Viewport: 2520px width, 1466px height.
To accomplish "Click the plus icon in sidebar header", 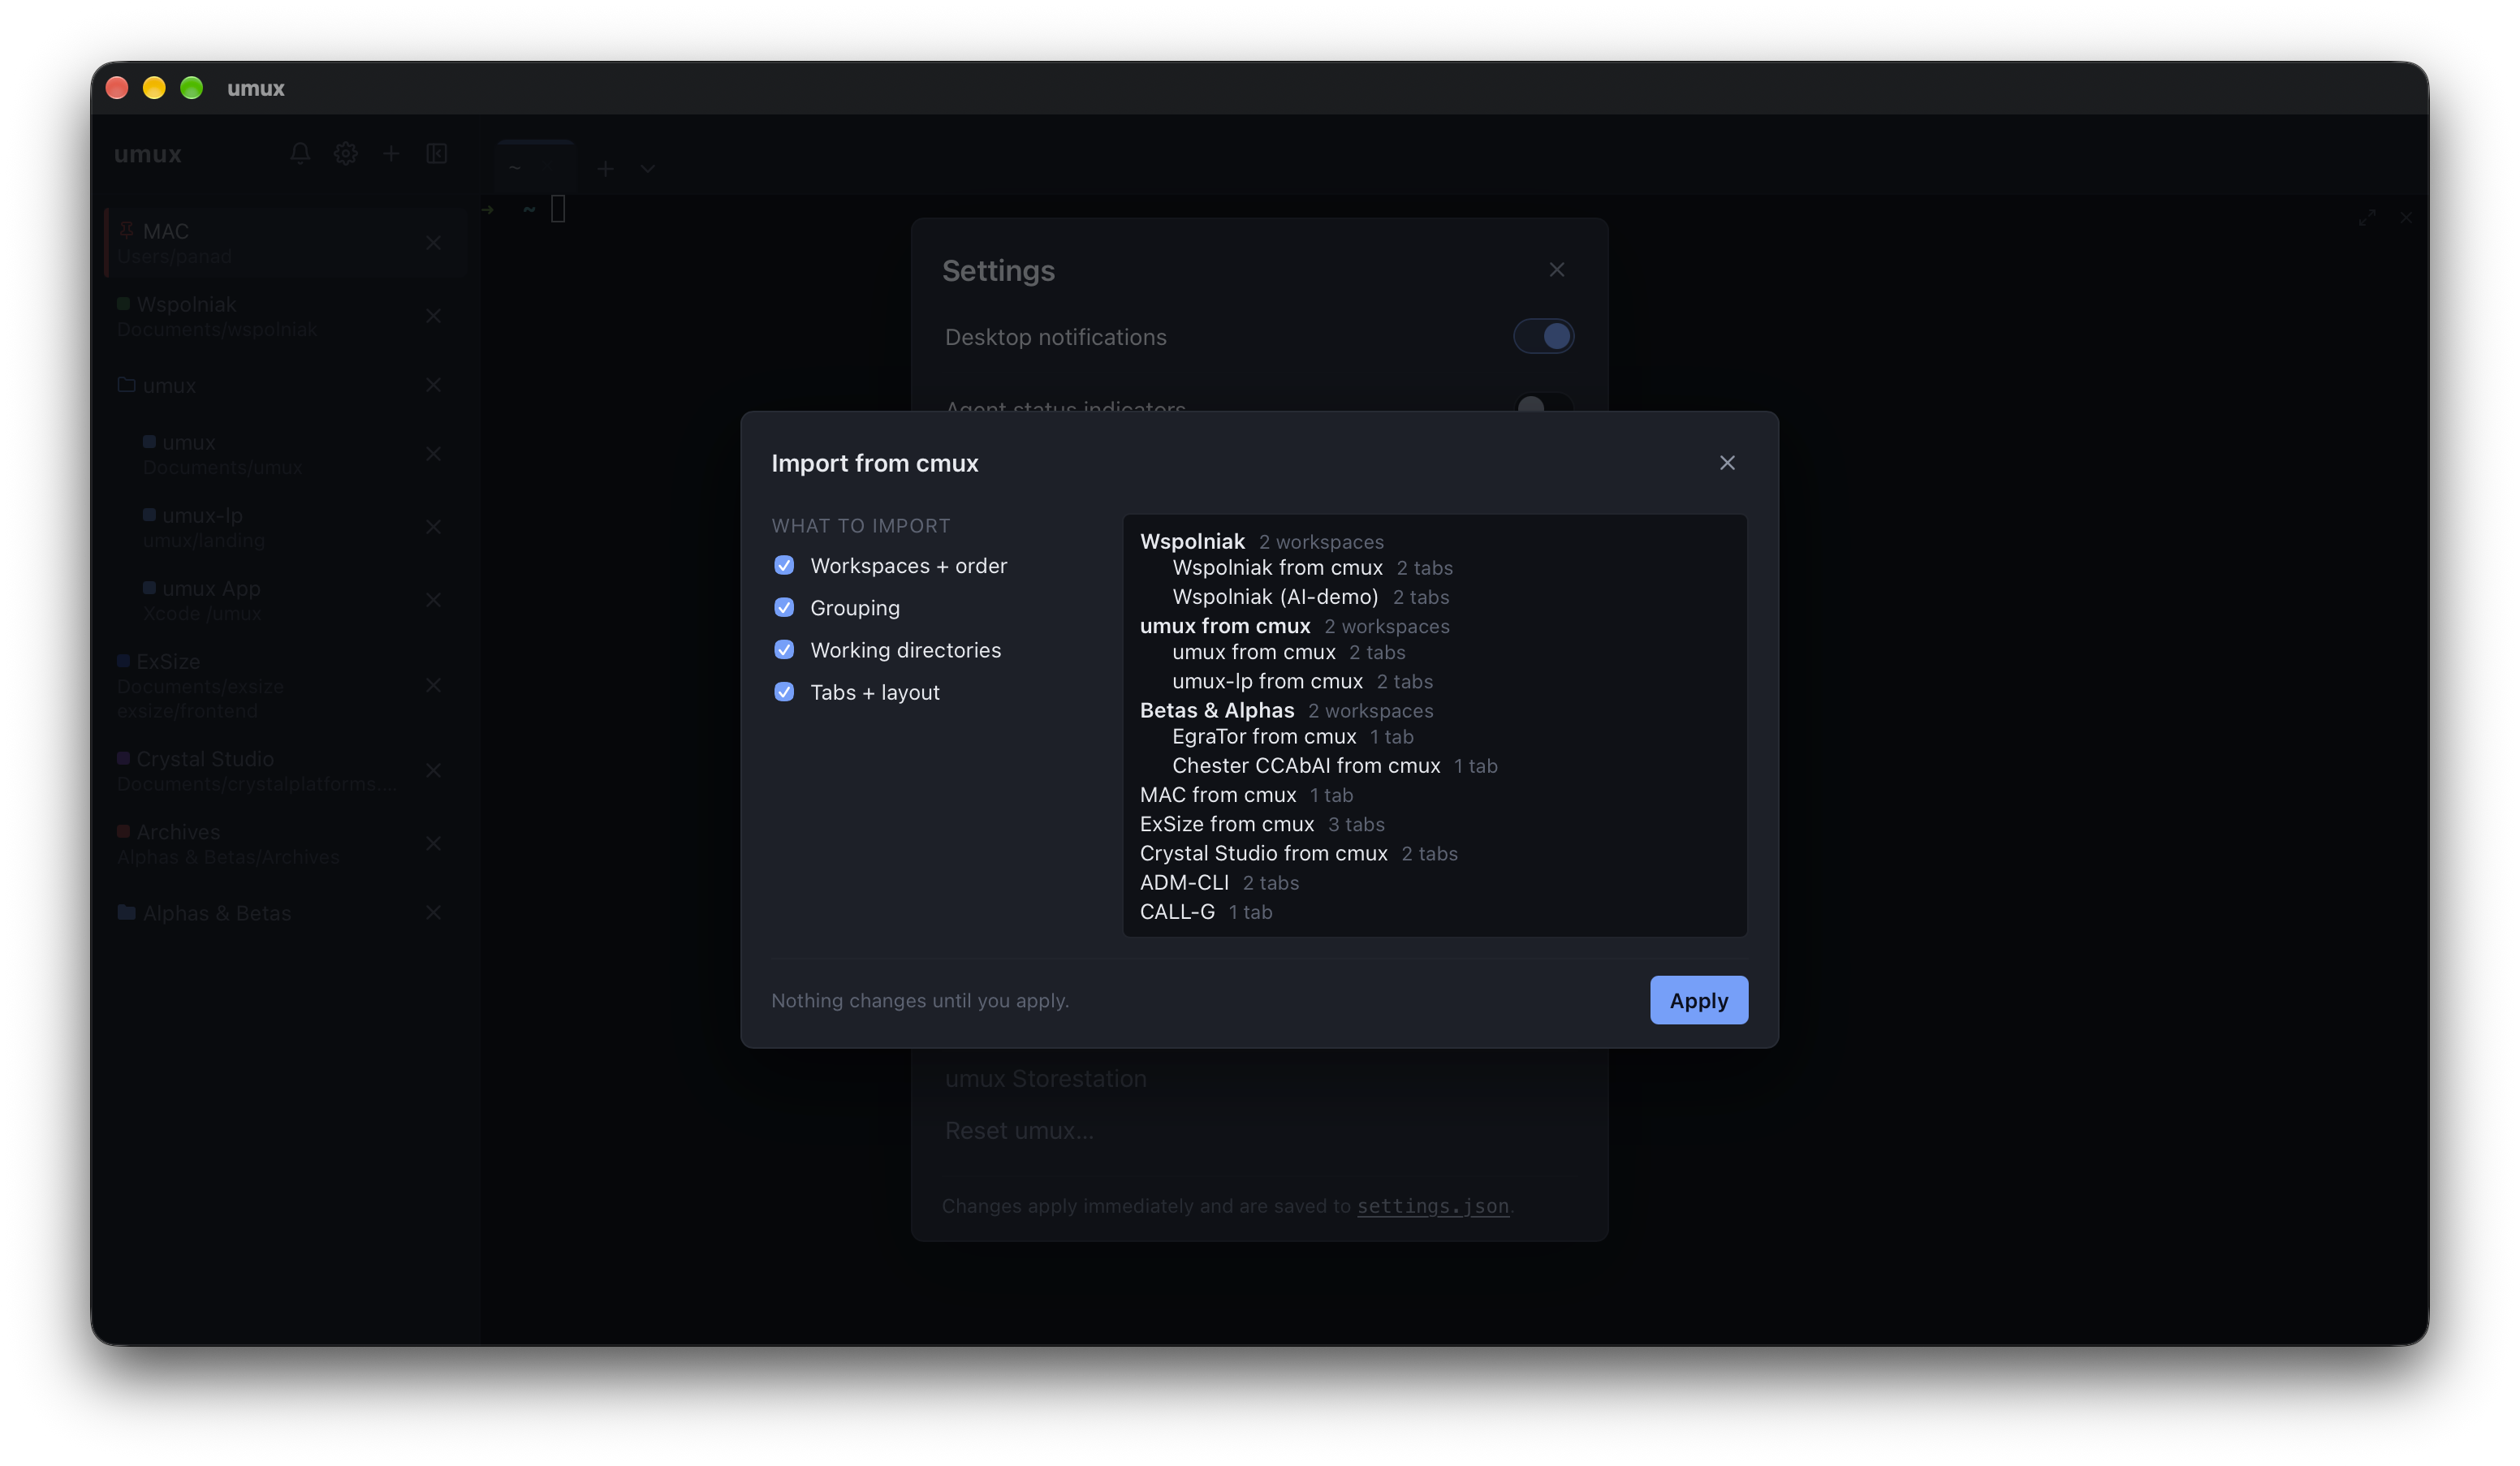I will tap(391, 154).
